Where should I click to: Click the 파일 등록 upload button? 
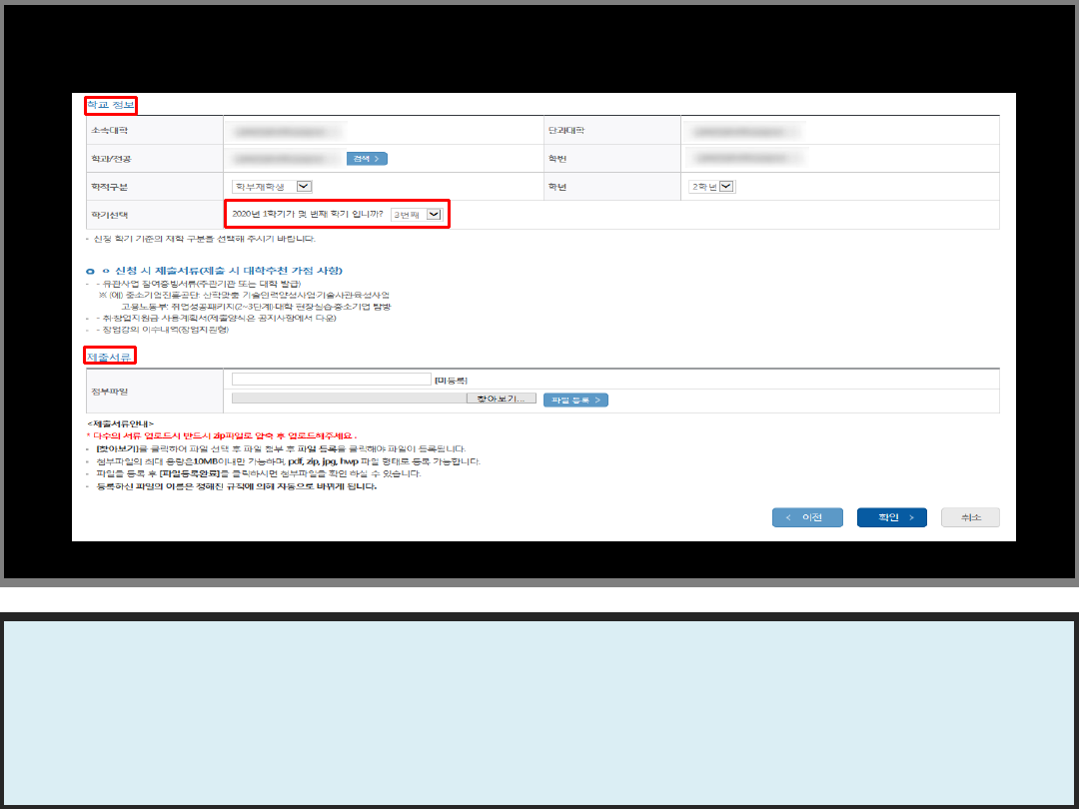click(575, 400)
